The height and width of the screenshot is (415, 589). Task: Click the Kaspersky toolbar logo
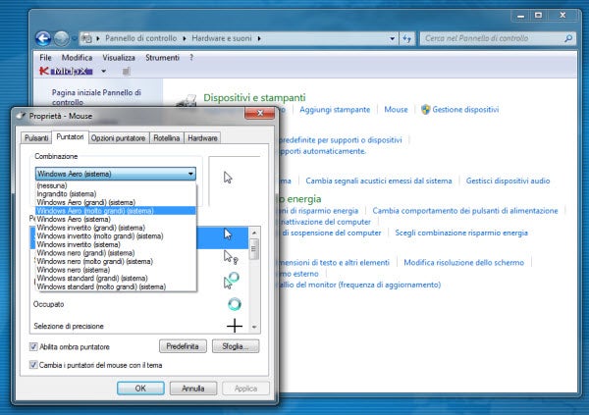pos(44,71)
